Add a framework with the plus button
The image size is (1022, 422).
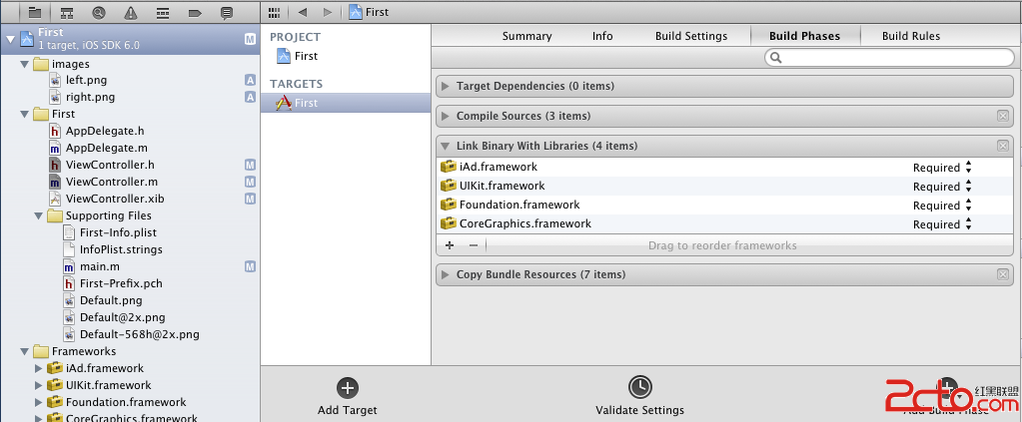tap(450, 245)
